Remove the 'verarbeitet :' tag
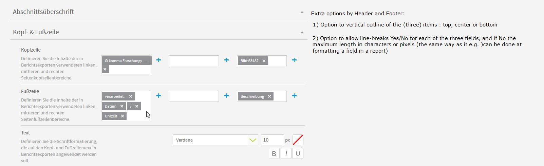544x166 pixels. click(x=131, y=96)
